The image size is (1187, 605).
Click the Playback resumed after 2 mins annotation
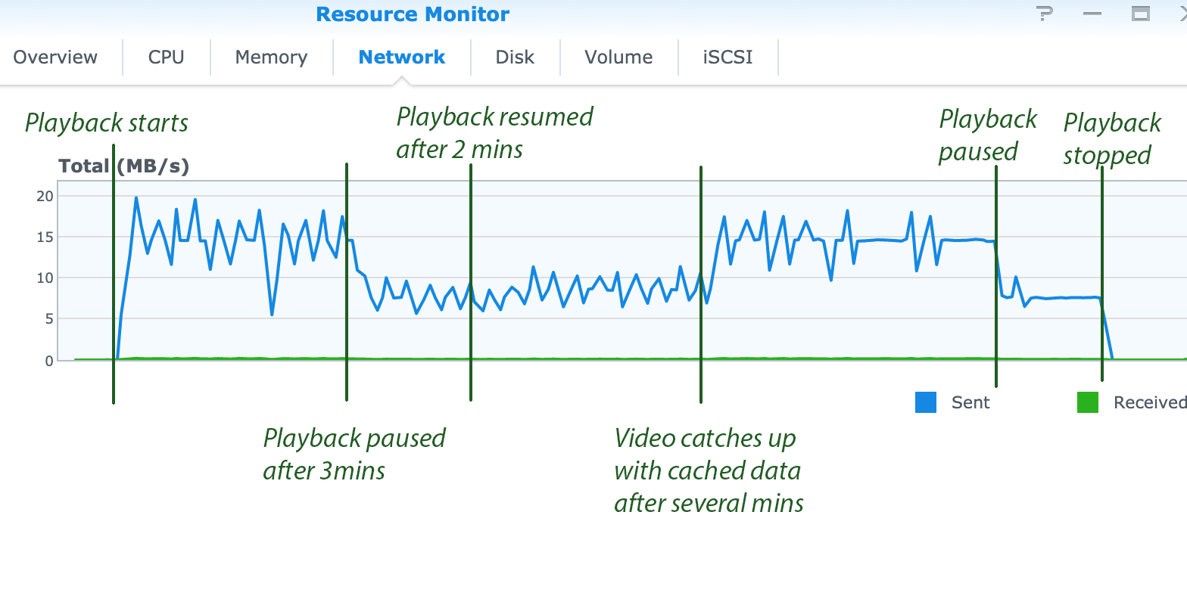[494, 133]
